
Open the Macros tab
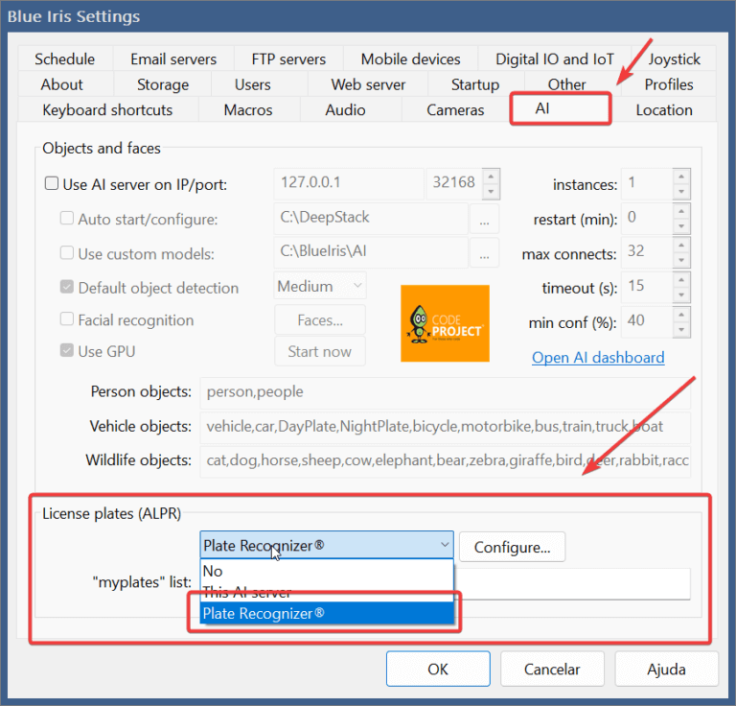coord(248,110)
